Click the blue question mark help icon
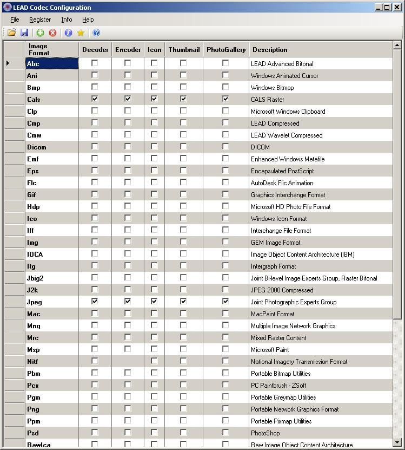Viewport: 405px width, 450px height. click(96, 32)
